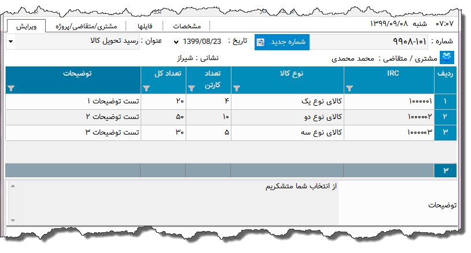Click the cell کالای نوع دو
471x253 pixels.
click(288, 117)
